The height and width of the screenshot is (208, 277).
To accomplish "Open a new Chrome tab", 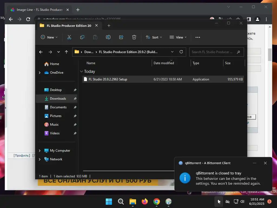I will (78, 10).
